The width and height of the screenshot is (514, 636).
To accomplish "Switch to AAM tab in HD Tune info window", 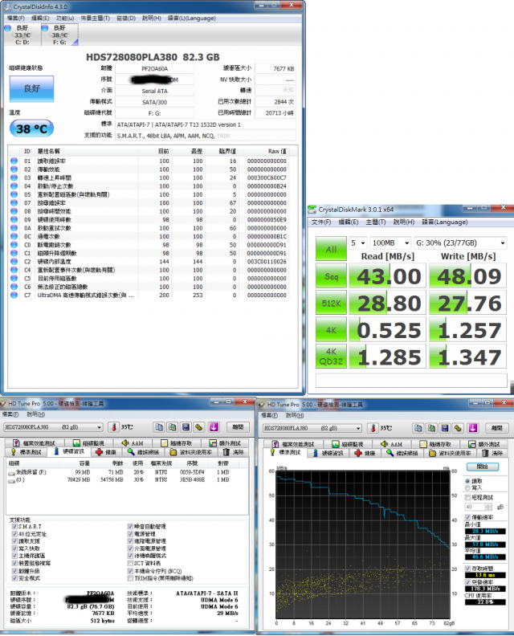I will point(133,443).
